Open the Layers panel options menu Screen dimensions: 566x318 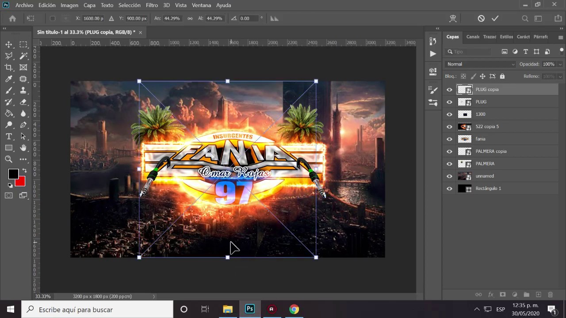click(x=560, y=38)
